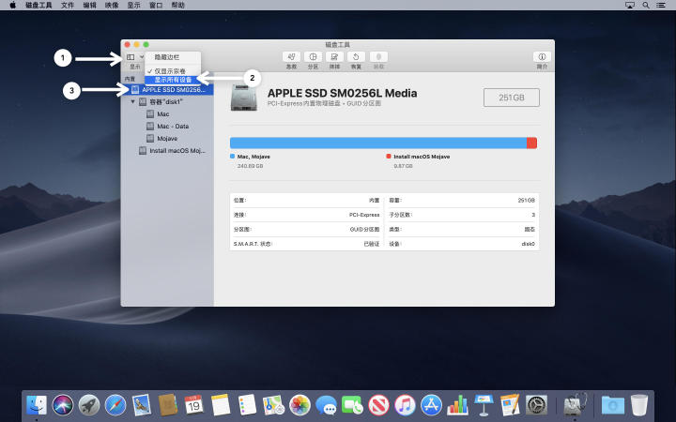676x422 pixels.
Task: Open the 窗口 menu
Action: [156, 6]
